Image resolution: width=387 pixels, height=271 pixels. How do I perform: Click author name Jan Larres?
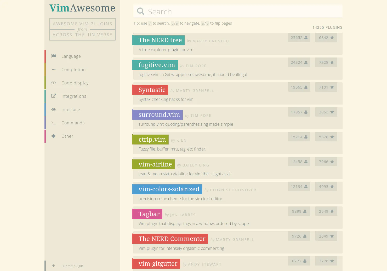point(183,215)
